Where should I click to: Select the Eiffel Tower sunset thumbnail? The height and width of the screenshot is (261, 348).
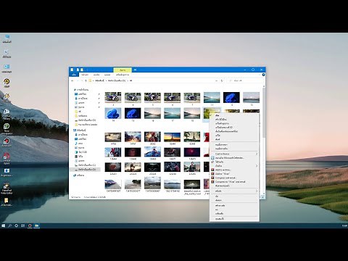(x=172, y=137)
